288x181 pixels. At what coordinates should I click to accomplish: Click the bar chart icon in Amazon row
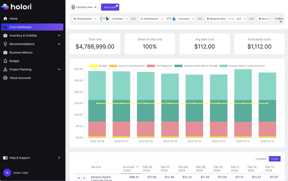pos(79,178)
